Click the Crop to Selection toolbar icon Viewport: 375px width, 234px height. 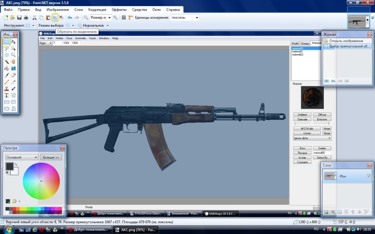click(x=55, y=18)
